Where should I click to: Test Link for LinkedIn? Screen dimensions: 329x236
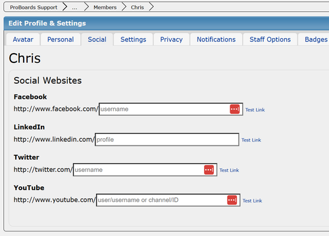point(251,140)
